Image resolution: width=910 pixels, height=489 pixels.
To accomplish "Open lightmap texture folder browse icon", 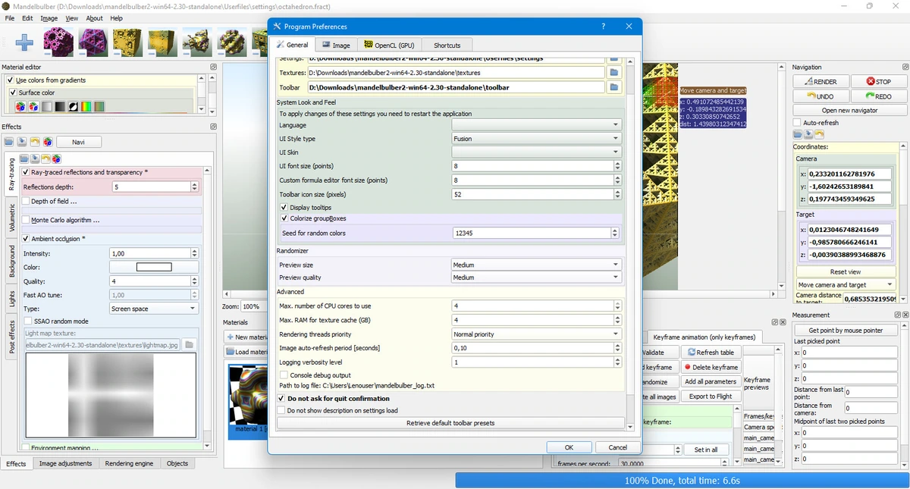I will coord(190,344).
